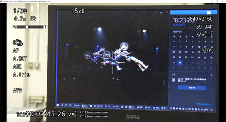
Task: Select date 15 in the calendar
Action: pyautogui.click(x=186, y=52)
